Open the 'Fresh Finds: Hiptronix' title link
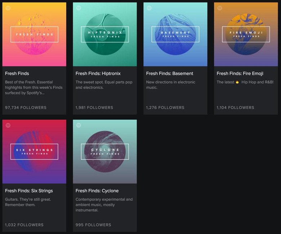The width and height of the screenshot is (281, 234). tap(98, 74)
